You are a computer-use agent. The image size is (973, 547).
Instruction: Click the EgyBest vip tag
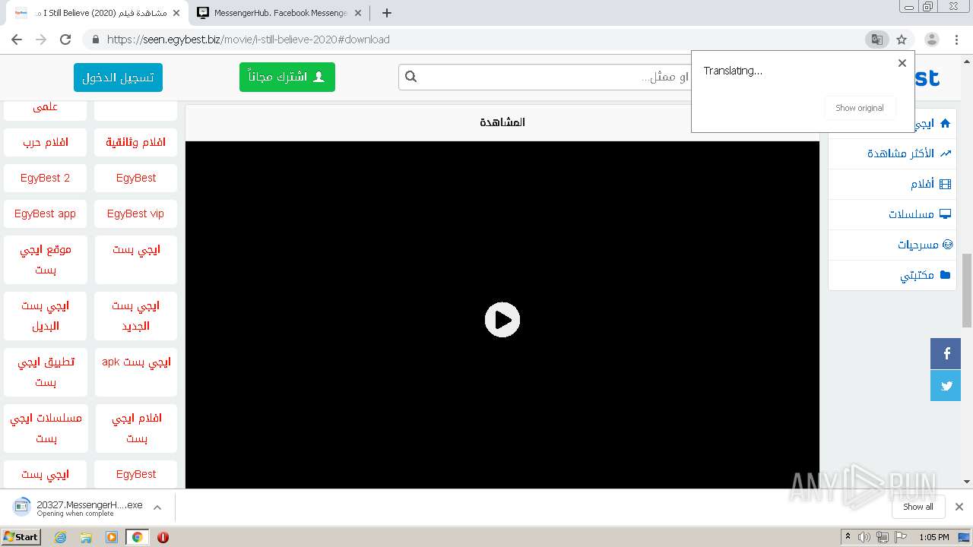[x=135, y=213]
